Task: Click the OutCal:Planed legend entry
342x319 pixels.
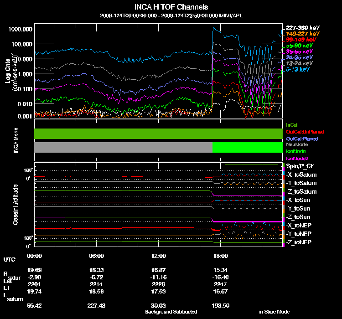Action: tap(302, 139)
